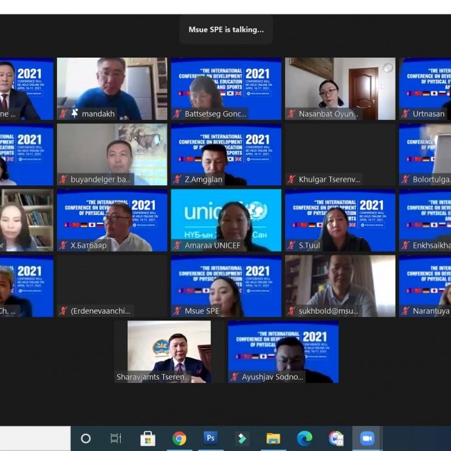Open Microsoft Store from the taskbar
This screenshot has height=451, width=451.
148,439
